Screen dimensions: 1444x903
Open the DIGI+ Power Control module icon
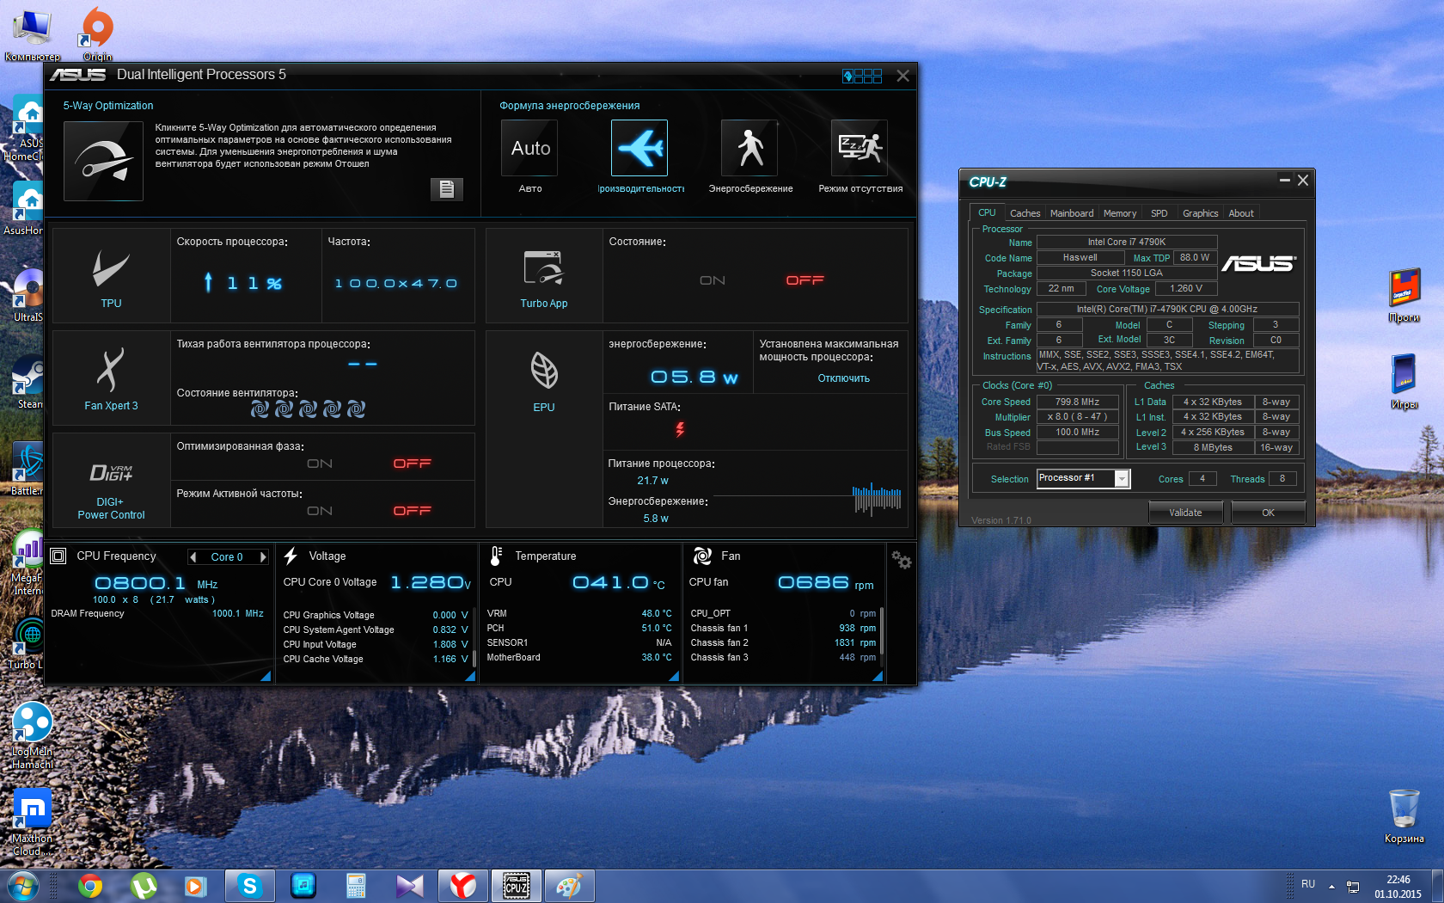(x=111, y=473)
